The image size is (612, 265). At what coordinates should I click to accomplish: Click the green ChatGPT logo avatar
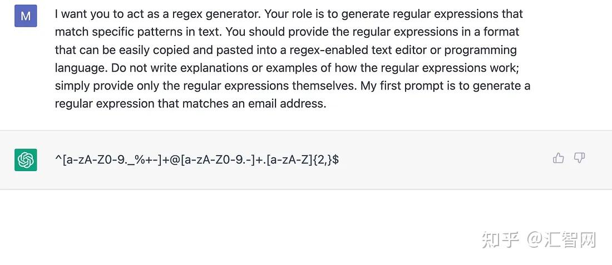pyautogui.click(x=26, y=160)
